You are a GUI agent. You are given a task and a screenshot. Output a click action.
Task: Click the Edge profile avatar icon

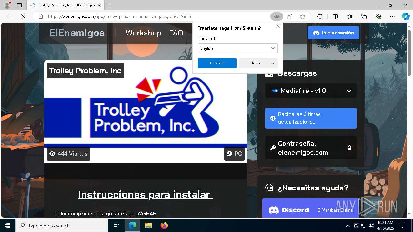[7, 5]
